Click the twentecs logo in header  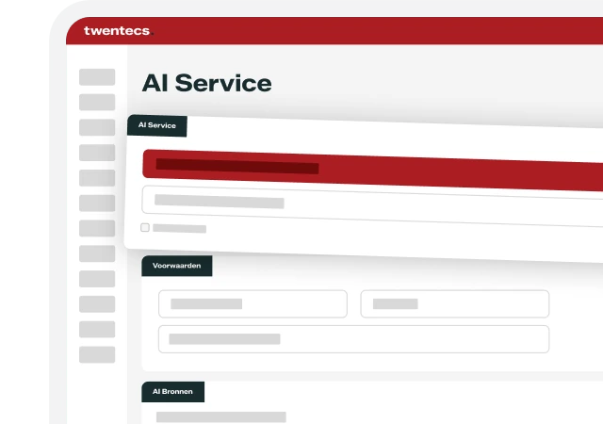coord(119,30)
